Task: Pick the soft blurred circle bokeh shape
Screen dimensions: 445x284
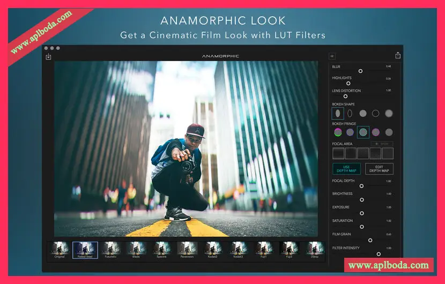Action: [389, 113]
